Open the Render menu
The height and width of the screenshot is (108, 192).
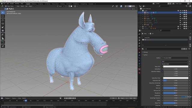[x=12, y=4]
